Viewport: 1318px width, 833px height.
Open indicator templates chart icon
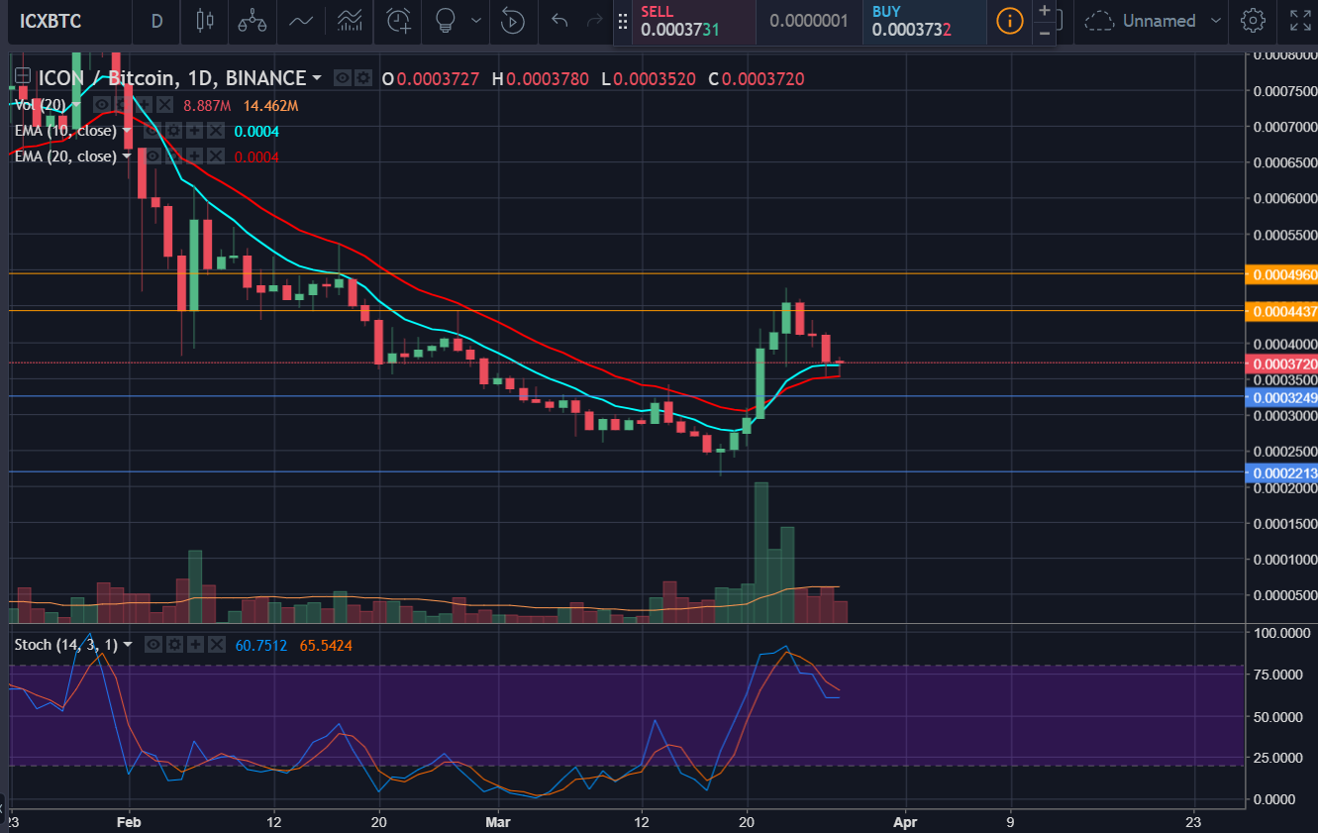350,20
